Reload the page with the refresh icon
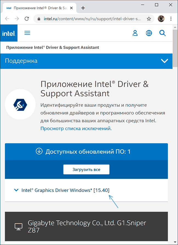The image size is (178, 245). [x=27, y=19]
